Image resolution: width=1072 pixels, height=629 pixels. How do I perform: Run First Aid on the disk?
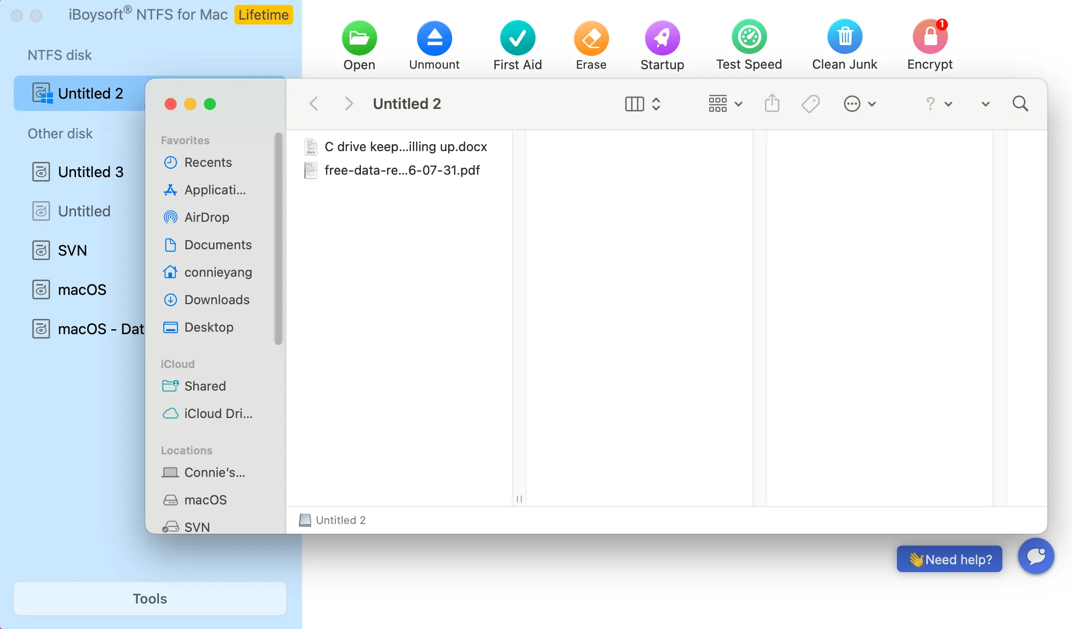tap(517, 38)
